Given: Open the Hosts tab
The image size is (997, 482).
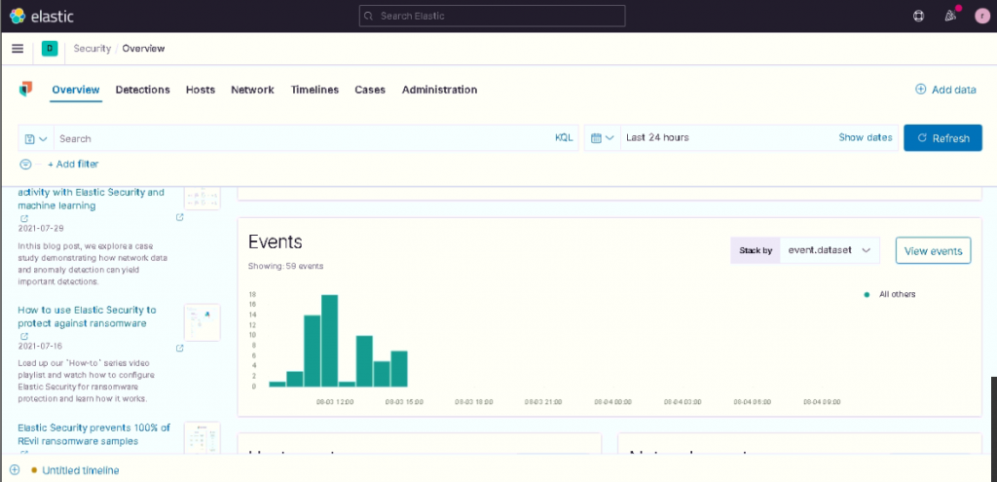Looking at the screenshot, I should tap(201, 90).
